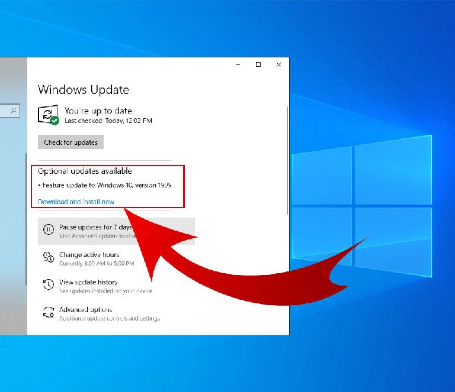This screenshot has height=392, width=455.
Task: Open Change active hours
Action: pos(89,254)
